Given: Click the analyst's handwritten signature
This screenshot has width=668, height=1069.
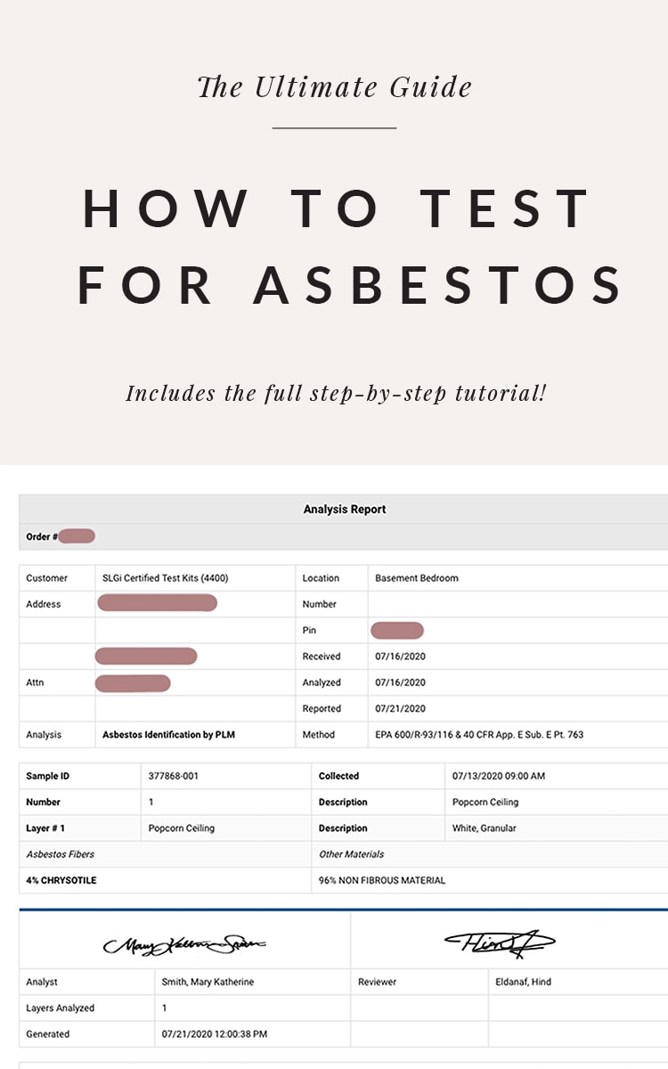Looking at the screenshot, I should coord(184,944).
